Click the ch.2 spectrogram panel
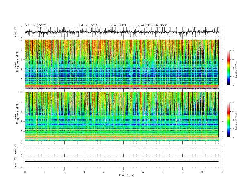250x193 pixels. point(122,117)
